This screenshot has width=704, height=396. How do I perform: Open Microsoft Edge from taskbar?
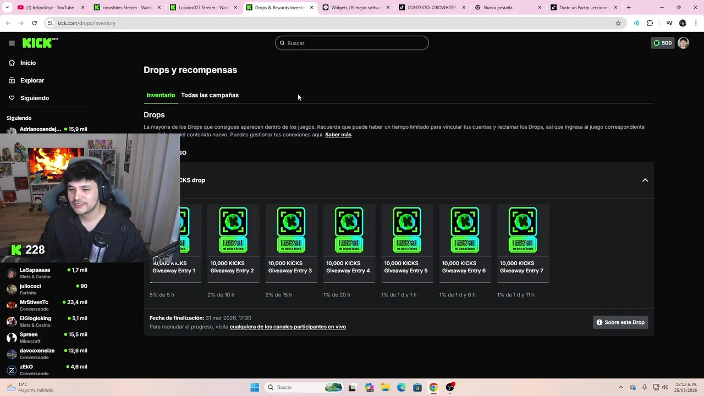402,387
